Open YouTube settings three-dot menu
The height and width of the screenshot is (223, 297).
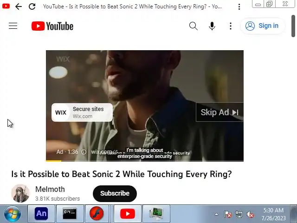coord(231,26)
